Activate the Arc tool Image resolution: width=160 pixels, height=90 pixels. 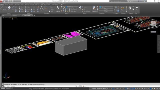[13, 8]
